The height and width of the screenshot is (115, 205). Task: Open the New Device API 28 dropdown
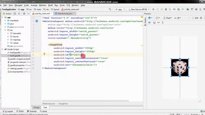pyautogui.click(x=139, y=9)
